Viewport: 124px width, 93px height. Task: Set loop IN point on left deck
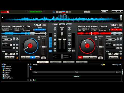tap(7, 57)
